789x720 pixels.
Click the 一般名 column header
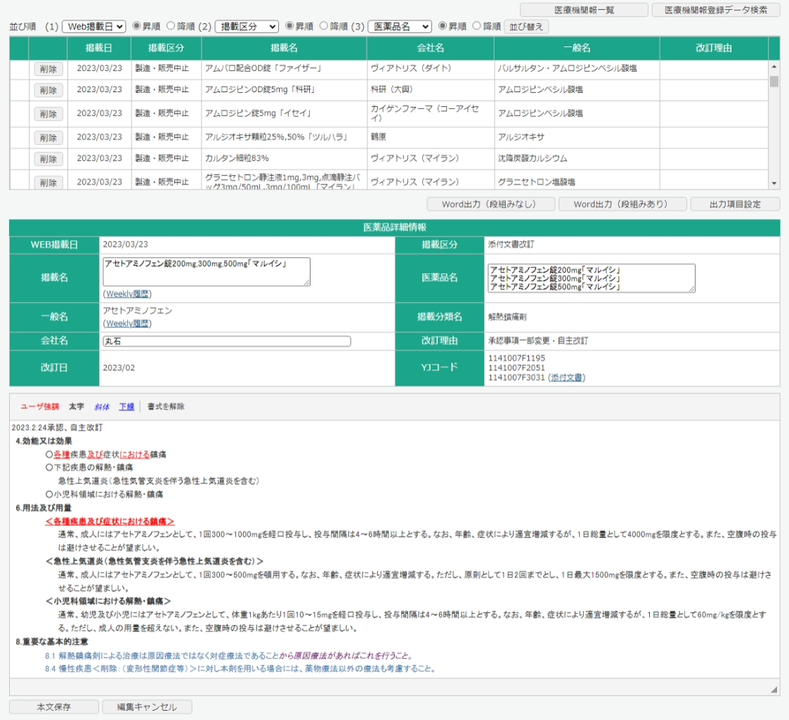pos(577,48)
